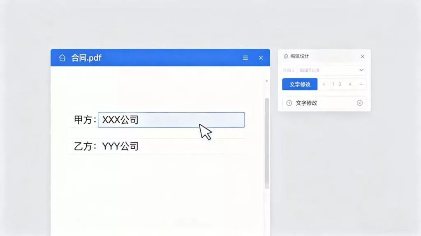
Task: Click the circled arrow right of 文字修改 row
Action: tap(359, 103)
